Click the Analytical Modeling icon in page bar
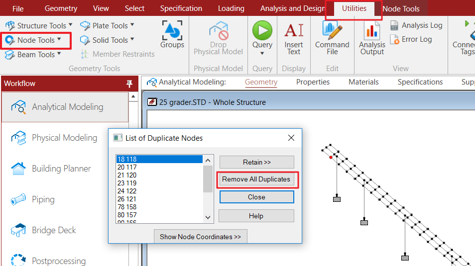Viewport: 475px width, 266px height. tap(152, 83)
